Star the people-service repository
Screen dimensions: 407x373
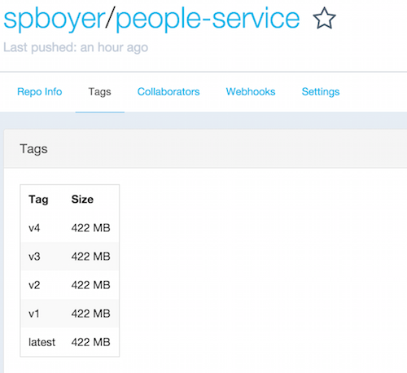tap(324, 19)
